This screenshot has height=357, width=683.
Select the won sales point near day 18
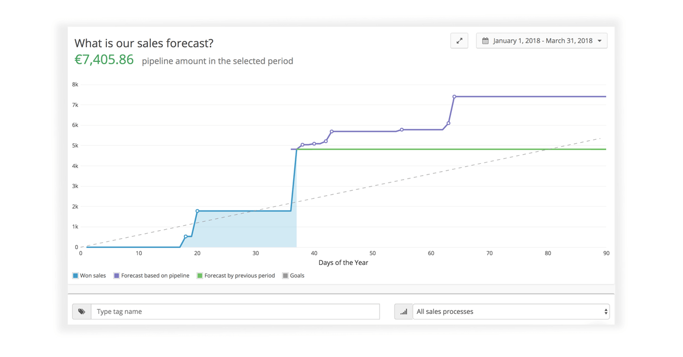[186, 236]
